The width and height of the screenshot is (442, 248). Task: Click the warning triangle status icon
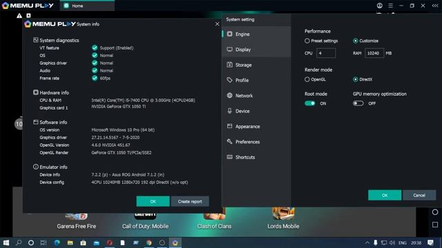[x=19, y=16]
